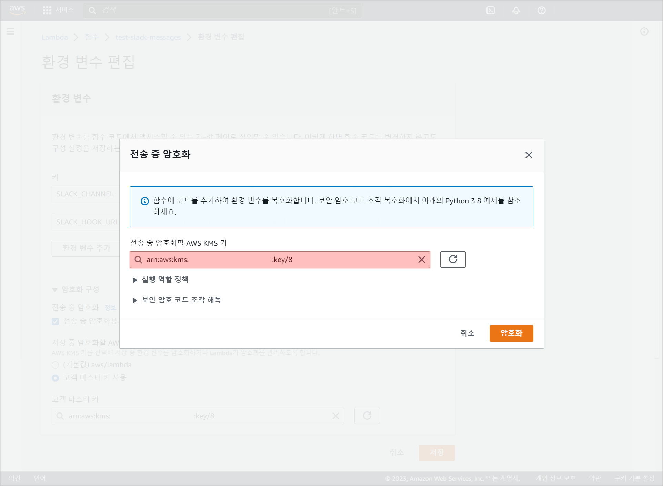The height and width of the screenshot is (486, 663).
Task: Select the 고객 마스터 키 사용 radio option
Action: (x=55, y=378)
